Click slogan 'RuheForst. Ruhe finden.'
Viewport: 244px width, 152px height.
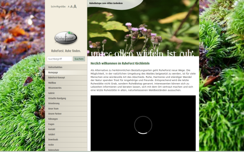tap(66, 51)
